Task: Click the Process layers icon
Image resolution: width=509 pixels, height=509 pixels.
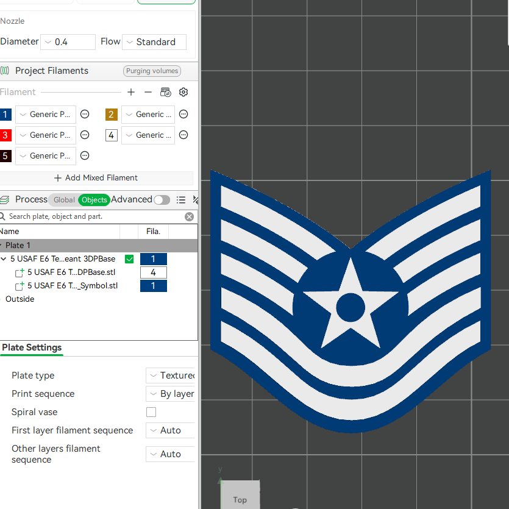Action: point(4,199)
